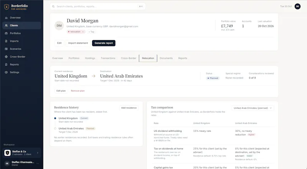Click the Portfolios sidebar icon
Viewport: 307px width, 169px height.
(x=6, y=33)
